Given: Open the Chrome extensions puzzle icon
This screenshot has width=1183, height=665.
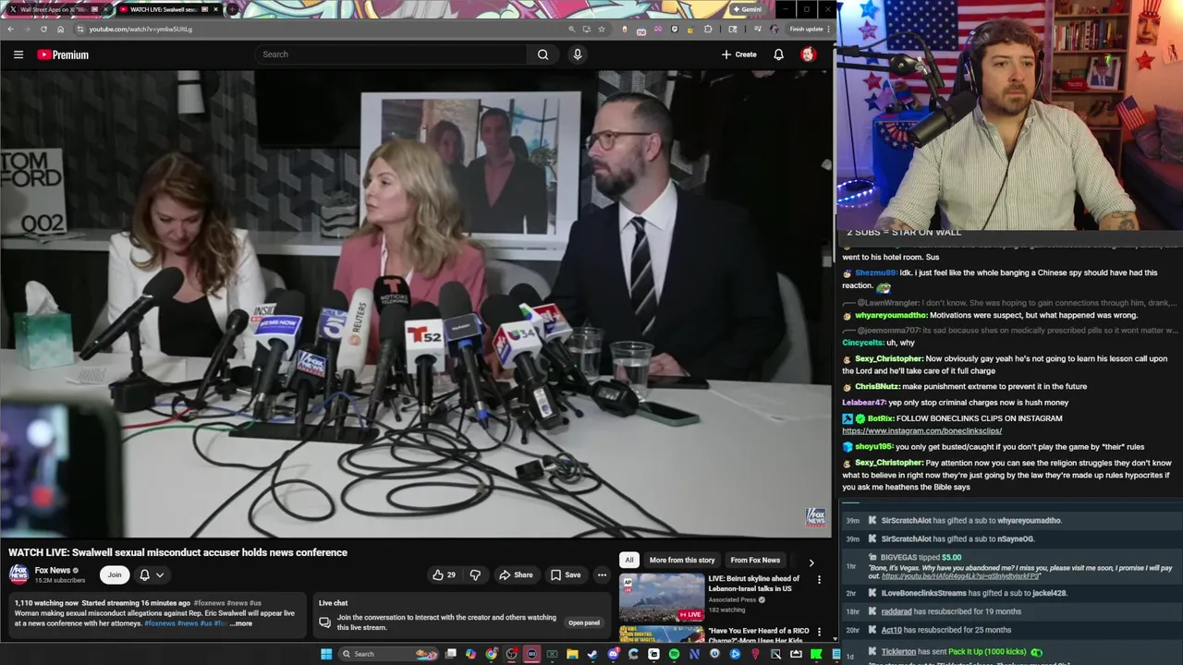Looking at the screenshot, I should 709,29.
